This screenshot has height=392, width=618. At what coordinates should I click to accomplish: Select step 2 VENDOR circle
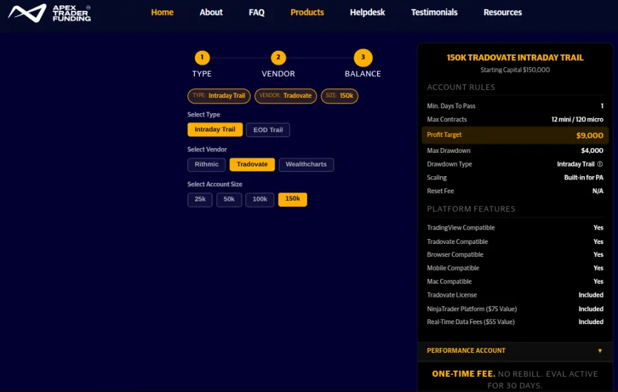[x=278, y=58]
